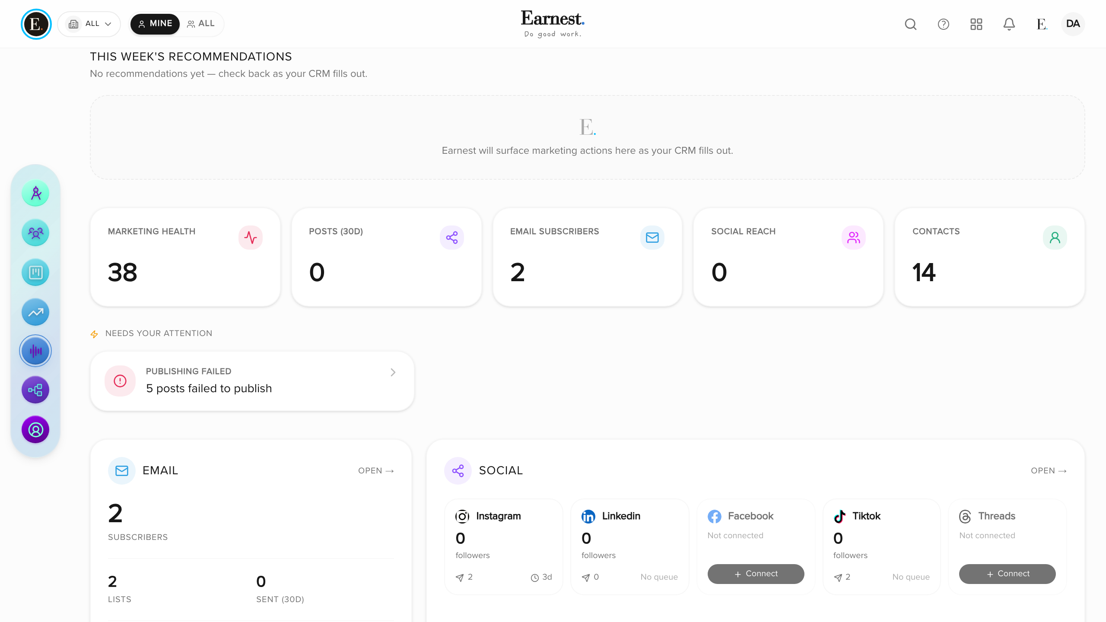The width and height of the screenshot is (1106, 622).
Task: Open the Email section link
Action: [376, 471]
